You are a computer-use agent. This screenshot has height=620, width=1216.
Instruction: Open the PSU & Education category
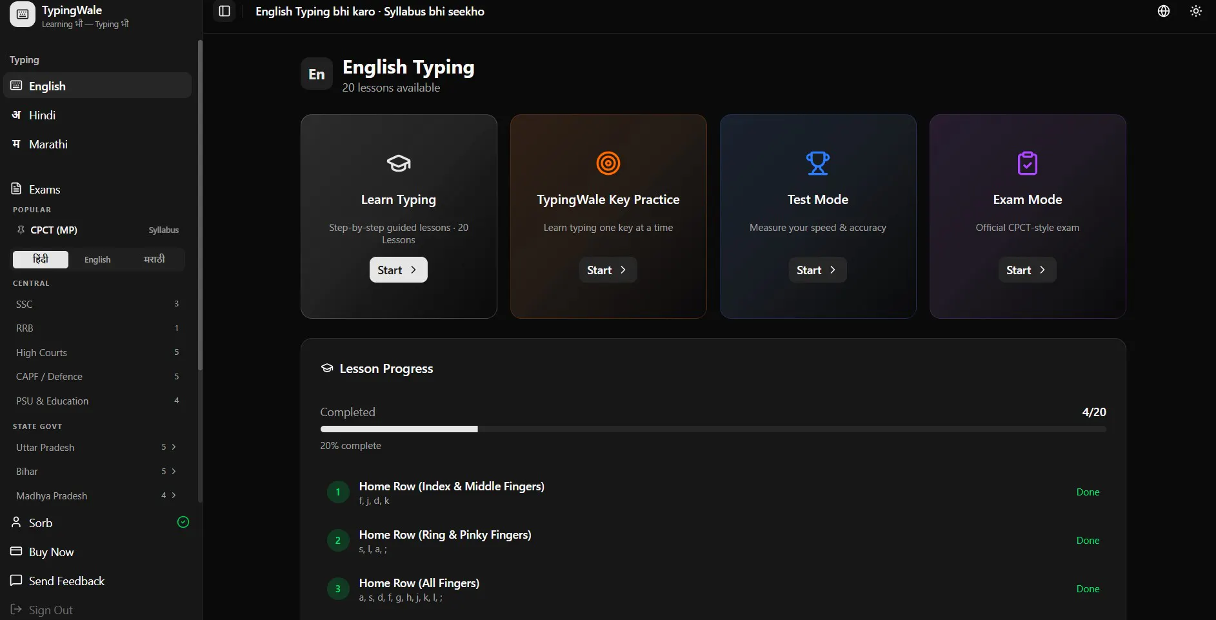point(97,401)
